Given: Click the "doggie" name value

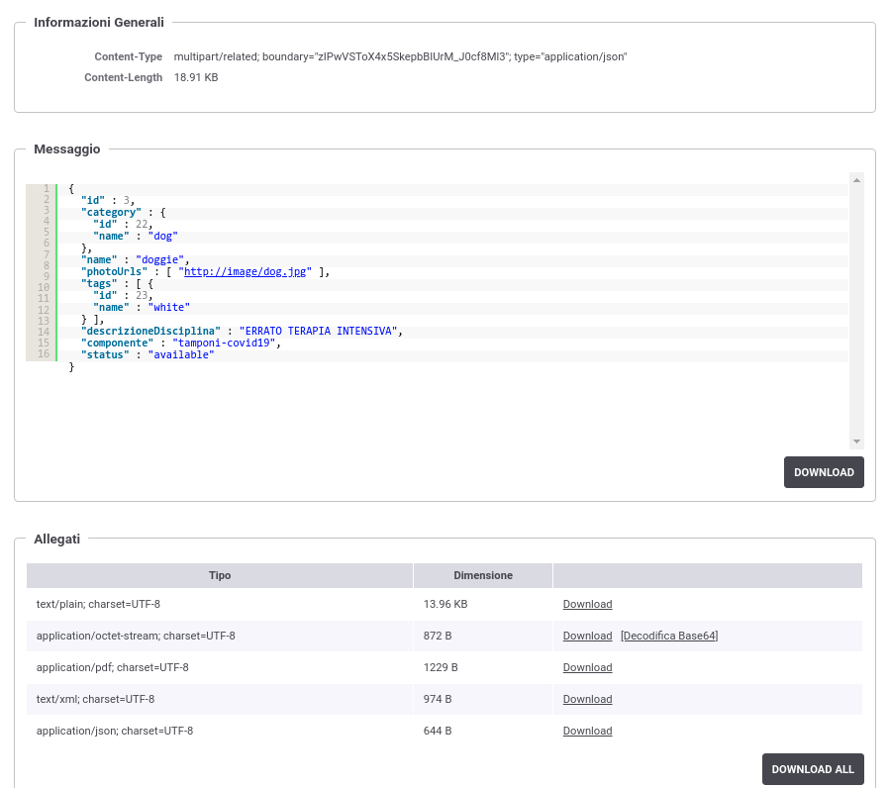Looking at the screenshot, I should point(159,259).
